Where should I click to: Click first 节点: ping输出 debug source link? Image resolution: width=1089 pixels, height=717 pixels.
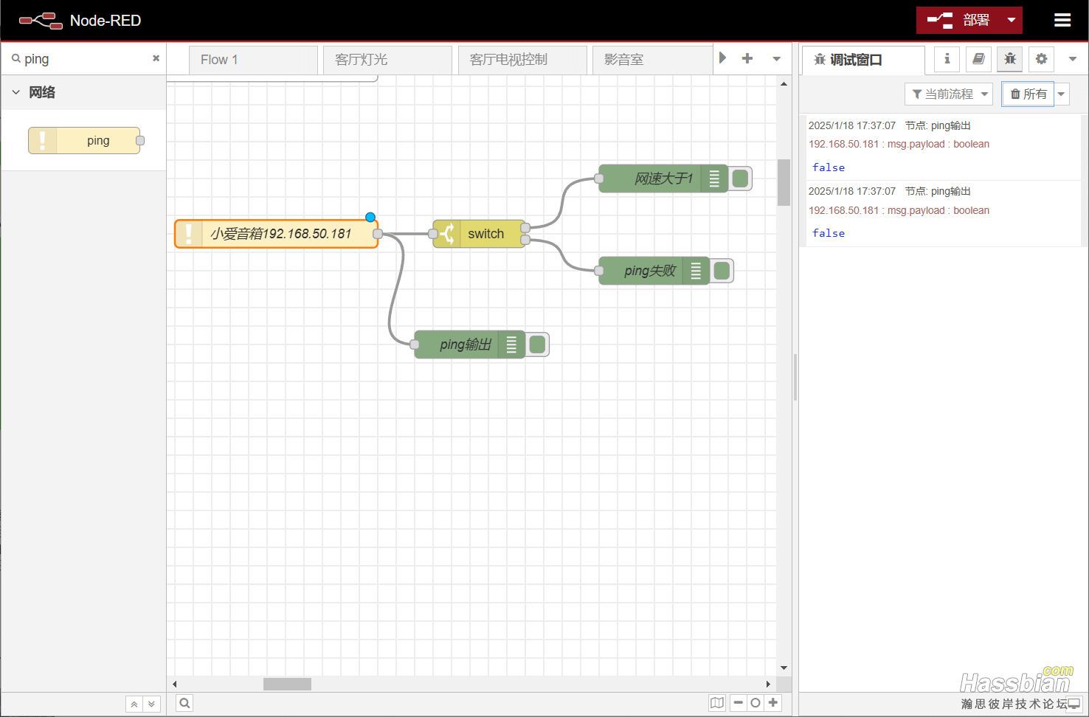[x=938, y=125]
